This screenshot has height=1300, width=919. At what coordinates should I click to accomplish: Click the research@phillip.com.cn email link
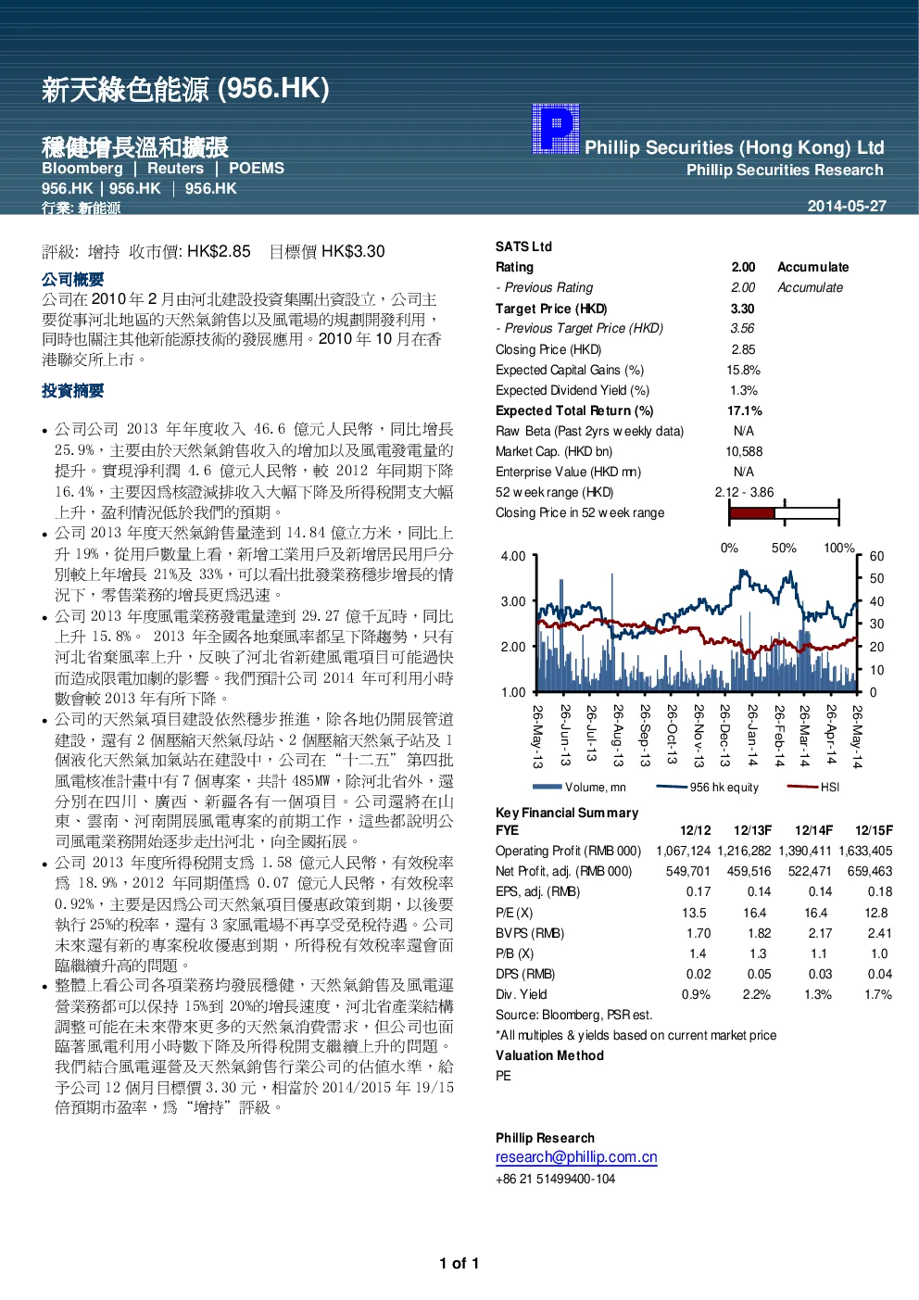point(576,1157)
